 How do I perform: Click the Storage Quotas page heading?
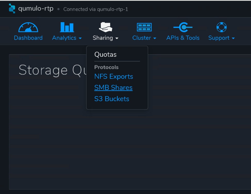53,70
